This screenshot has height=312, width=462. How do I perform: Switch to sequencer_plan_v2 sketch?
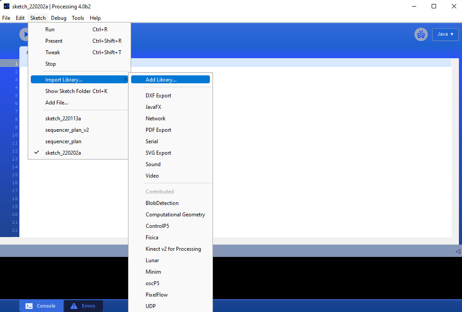click(x=67, y=130)
